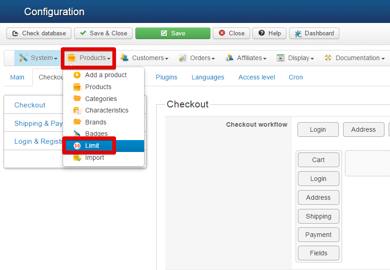Switch to the Plugins tab
Viewport: 390px width, 270px height.
166,77
